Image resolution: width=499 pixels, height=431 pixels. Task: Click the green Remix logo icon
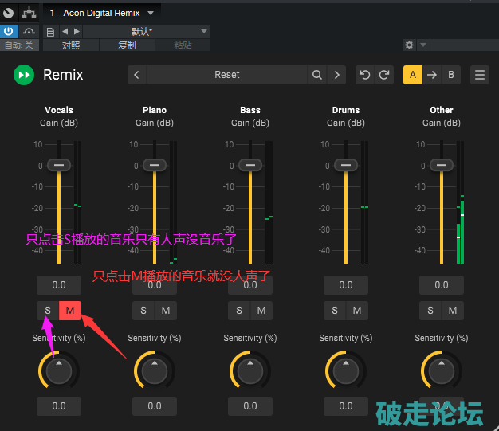(24, 75)
